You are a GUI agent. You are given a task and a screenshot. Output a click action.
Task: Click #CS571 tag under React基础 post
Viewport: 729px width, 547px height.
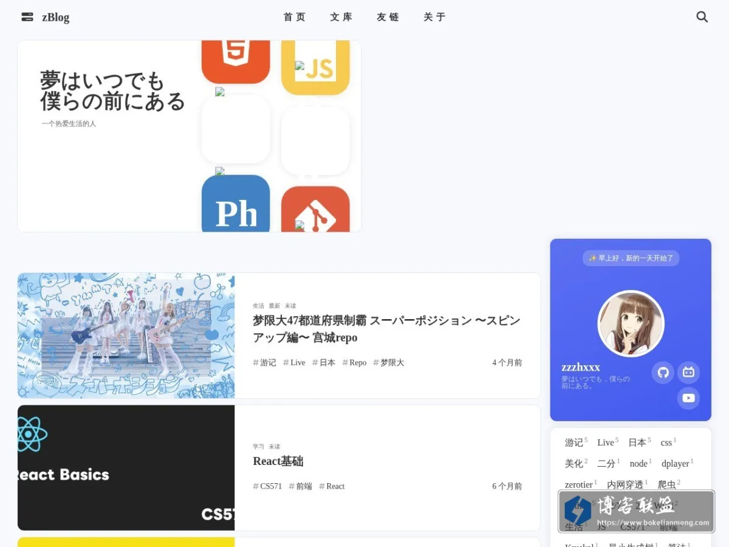(267, 486)
